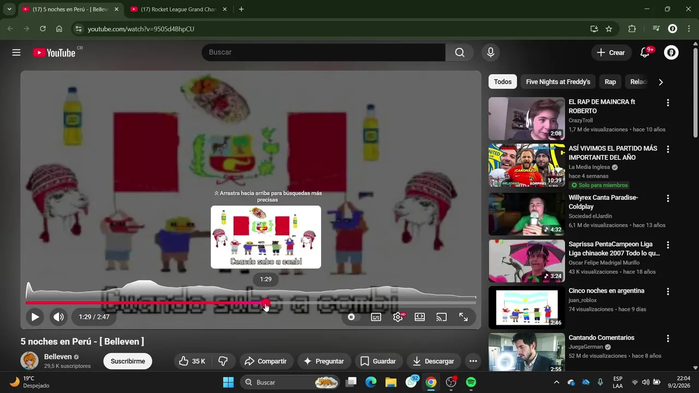This screenshot has width=699, height=393.
Task: Open options for Cinco noches en argentina
Action: coord(667,291)
